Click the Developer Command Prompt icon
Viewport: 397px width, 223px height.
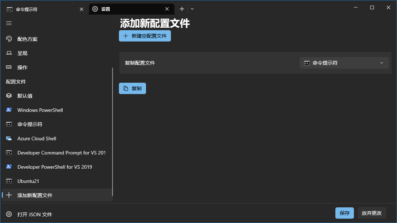(x=9, y=153)
